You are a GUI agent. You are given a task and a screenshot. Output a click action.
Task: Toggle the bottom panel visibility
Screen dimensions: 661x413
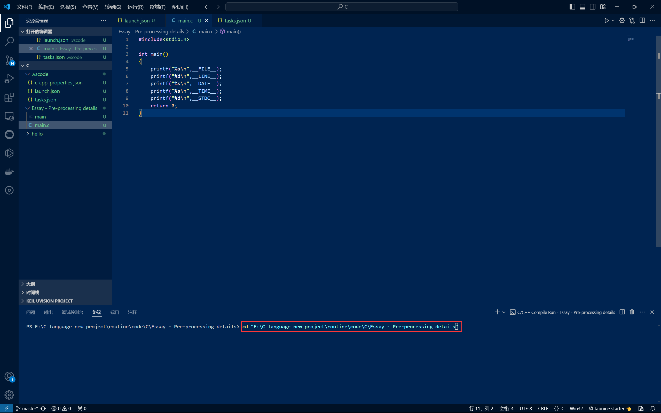click(x=582, y=7)
